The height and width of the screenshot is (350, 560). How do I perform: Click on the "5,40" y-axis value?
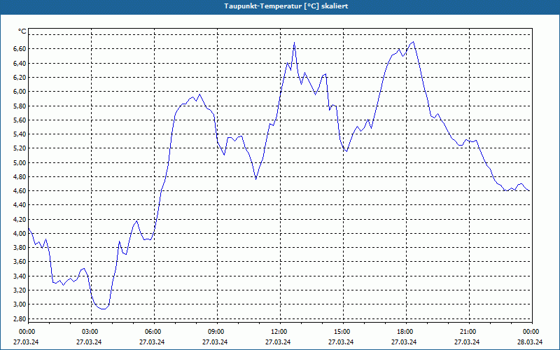[20, 134]
